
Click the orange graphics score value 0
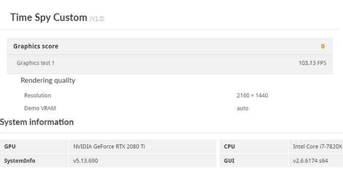322,46
